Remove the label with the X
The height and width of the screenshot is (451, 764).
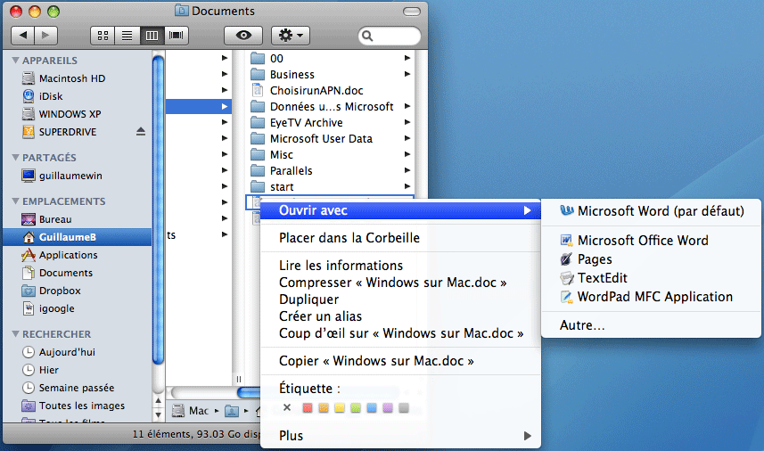pyautogui.click(x=287, y=407)
